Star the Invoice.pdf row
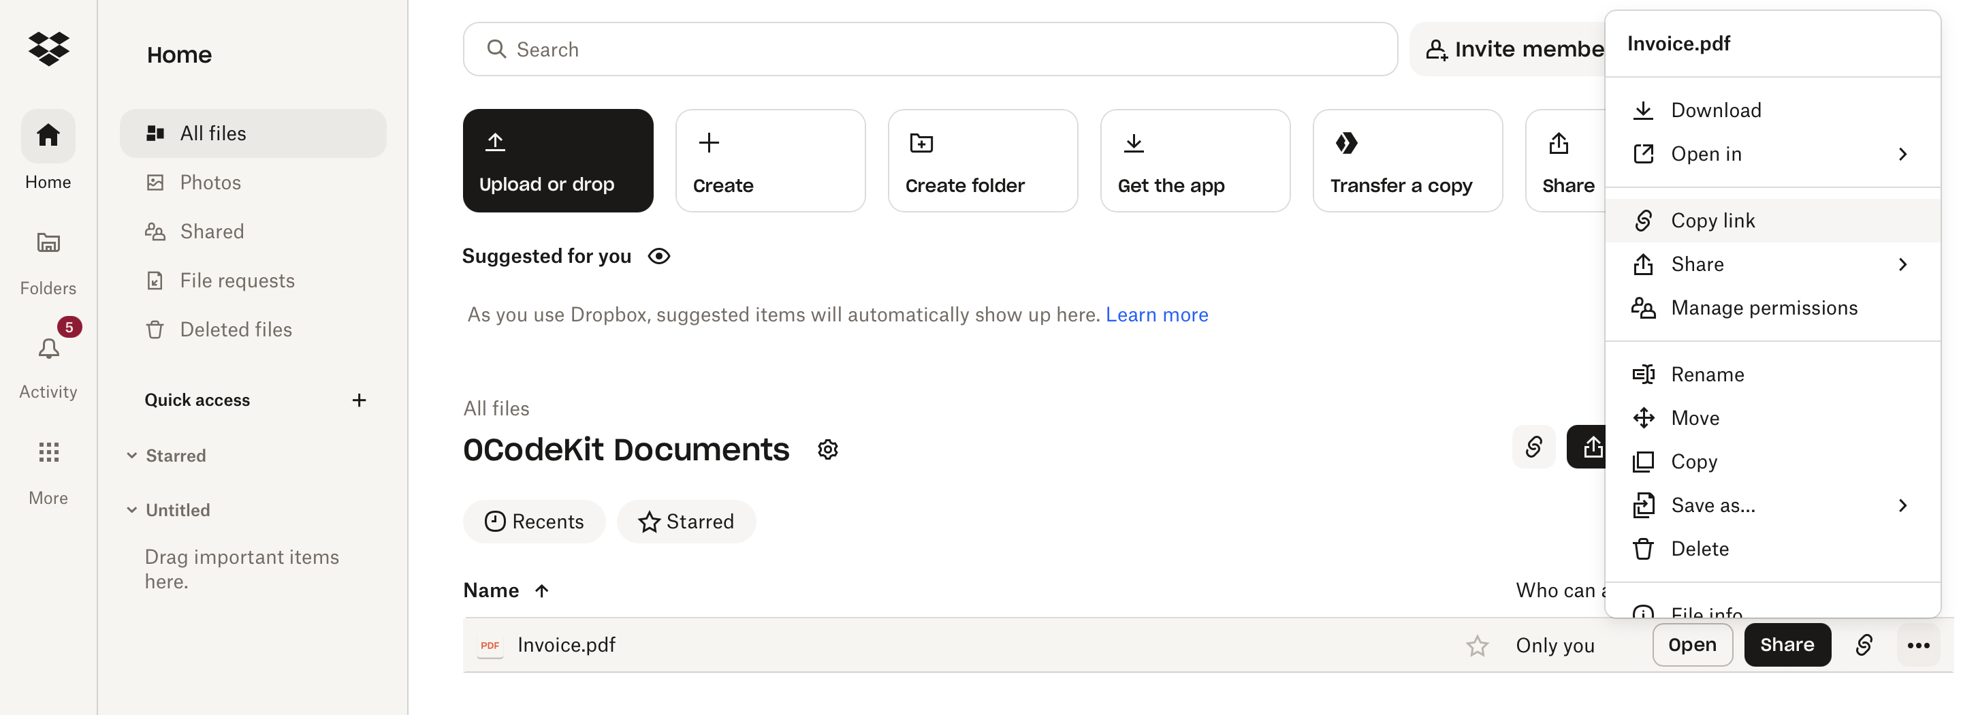The image size is (1961, 715). (1477, 645)
